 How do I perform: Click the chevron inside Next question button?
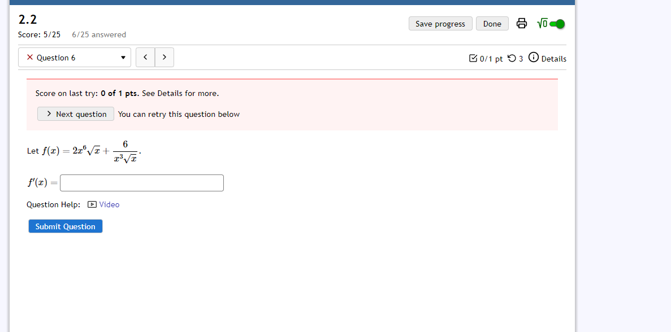[48, 113]
